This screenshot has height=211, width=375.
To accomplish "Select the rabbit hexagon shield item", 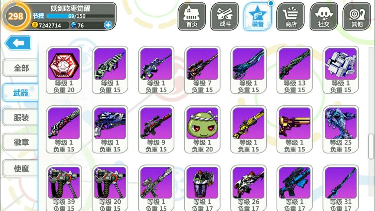I will [x=64, y=70].
